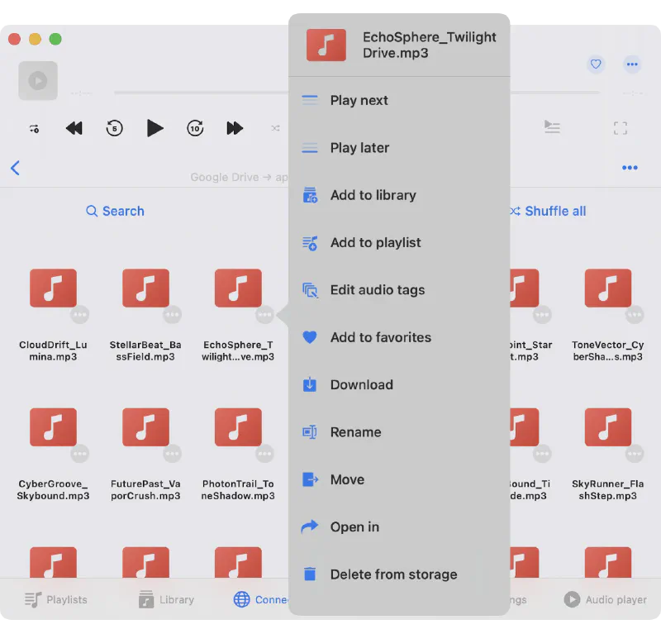Open options for CloudDrift_Lumina.mp3
This screenshot has width=661, height=629.
(x=80, y=315)
